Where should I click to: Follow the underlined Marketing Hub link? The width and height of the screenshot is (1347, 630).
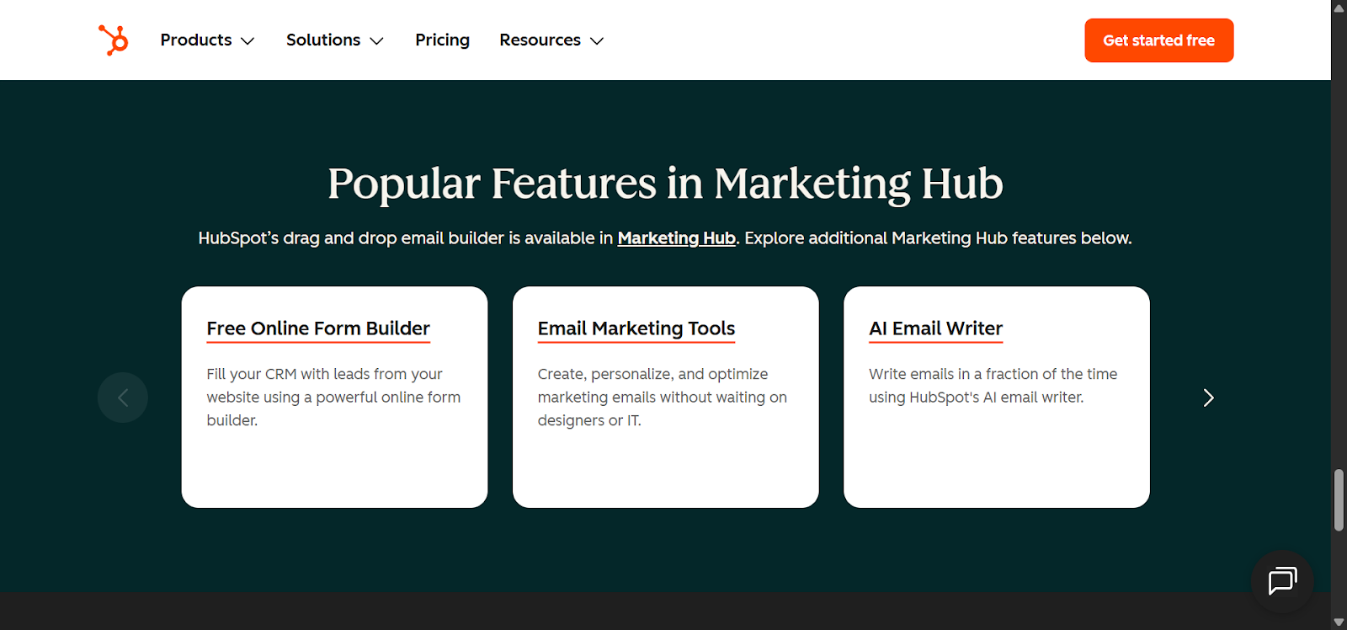pyautogui.click(x=676, y=238)
